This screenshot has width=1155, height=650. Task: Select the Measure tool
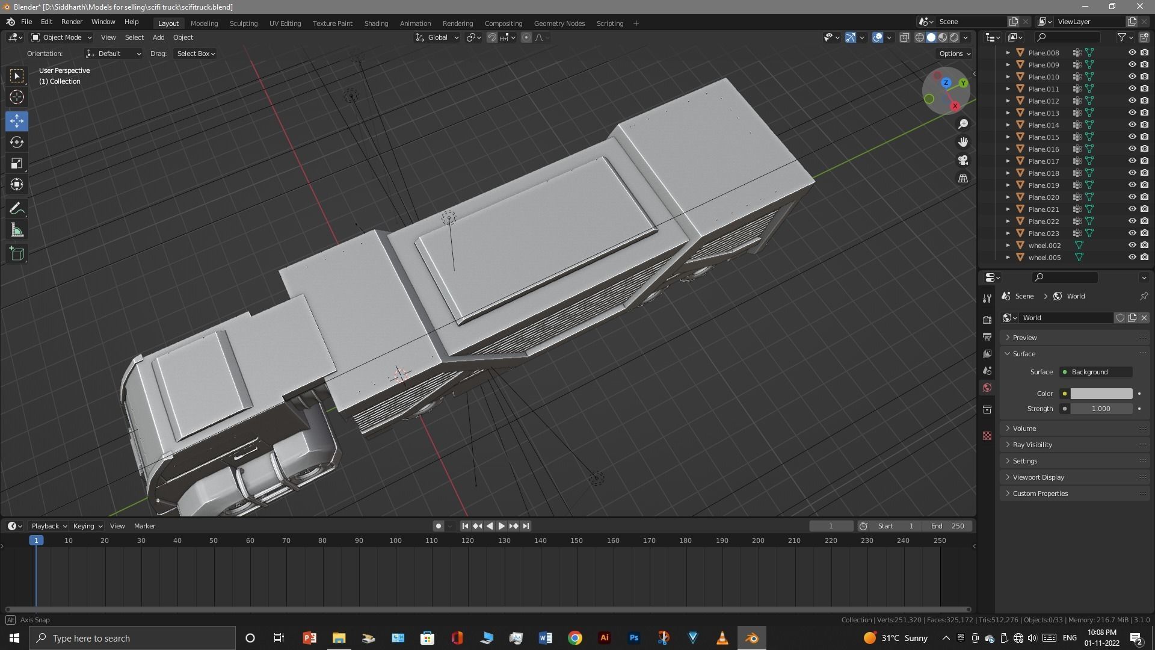click(17, 230)
